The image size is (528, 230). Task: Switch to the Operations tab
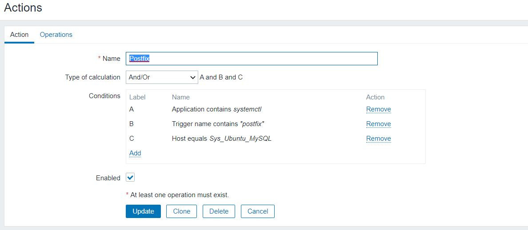pos(56,35)
